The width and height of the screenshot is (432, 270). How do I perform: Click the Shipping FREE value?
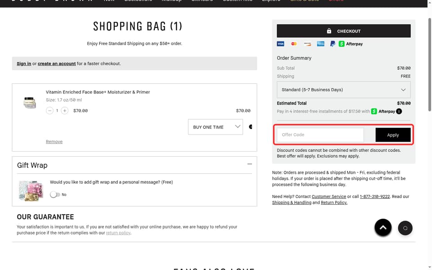pos(405,76)
